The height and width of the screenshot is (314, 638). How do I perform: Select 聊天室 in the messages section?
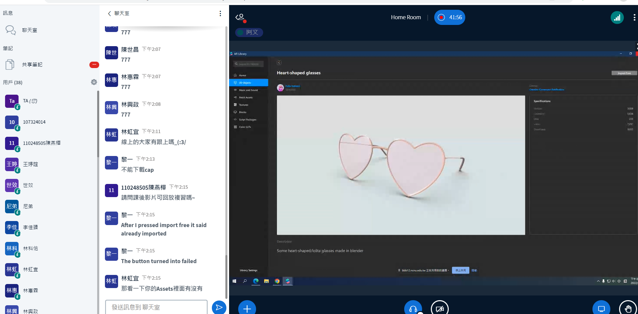(29, 30)
